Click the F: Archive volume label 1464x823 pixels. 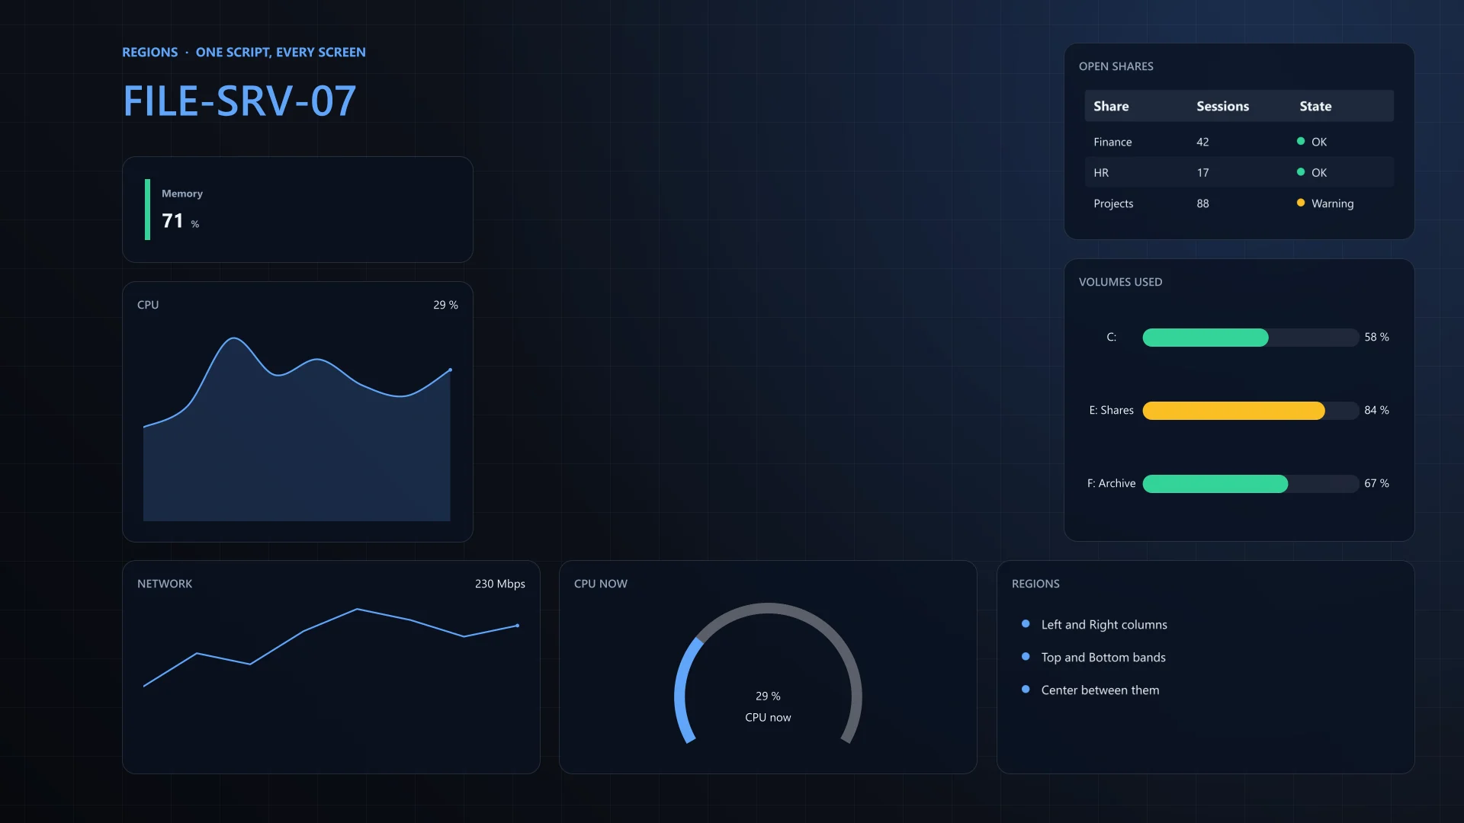point(1111,483)
